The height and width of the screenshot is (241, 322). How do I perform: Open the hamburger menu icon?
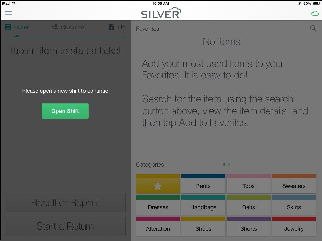tap(8, 13)
